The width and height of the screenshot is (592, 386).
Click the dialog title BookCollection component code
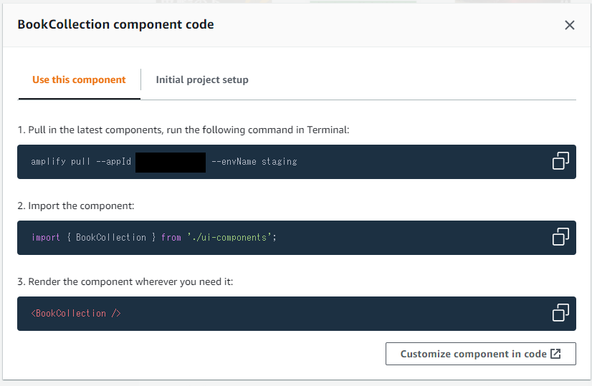coord(115,24)
